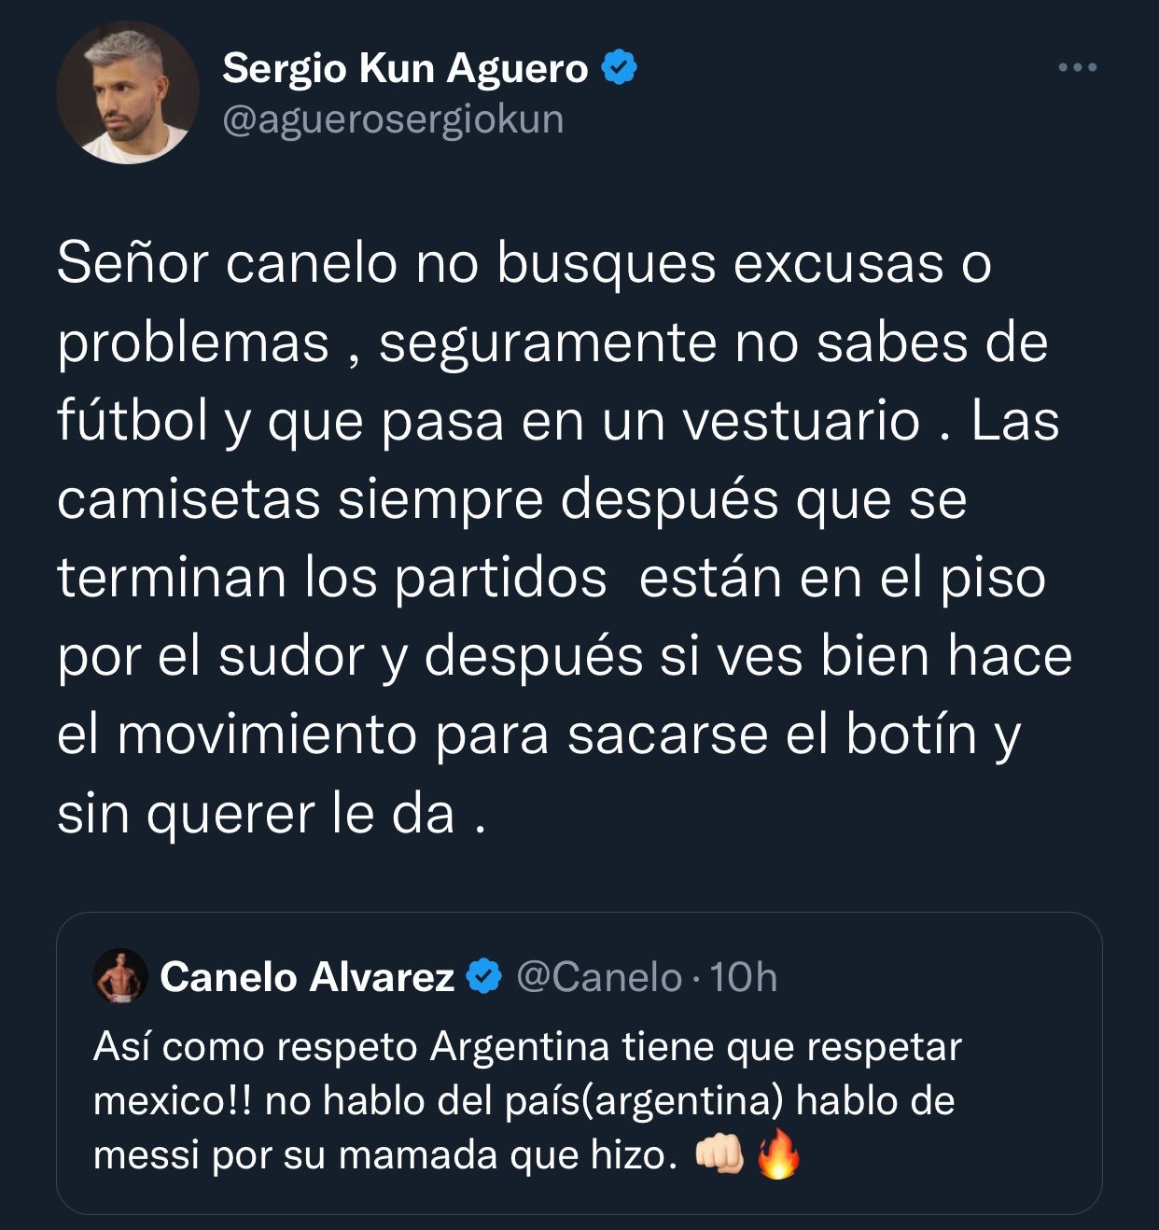Go to the @aguerosergiokun handle
Image resolution: width=1159 pixels, height=1230 pixels.
[x=393, y=119]
